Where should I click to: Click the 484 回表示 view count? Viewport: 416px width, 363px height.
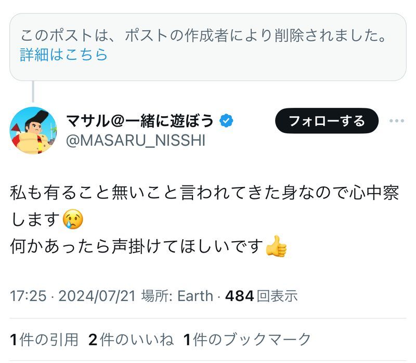tap(262, 296)
